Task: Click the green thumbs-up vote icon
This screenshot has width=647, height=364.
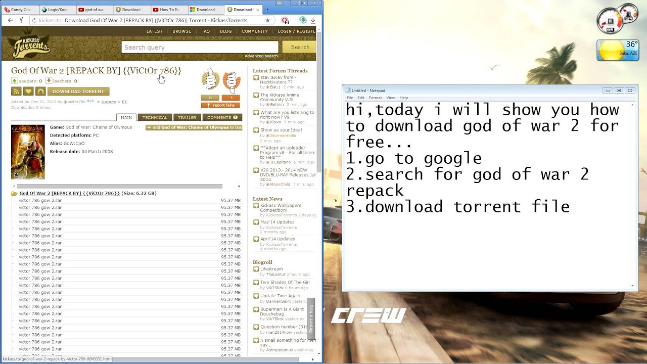Action: coord(210,80)
